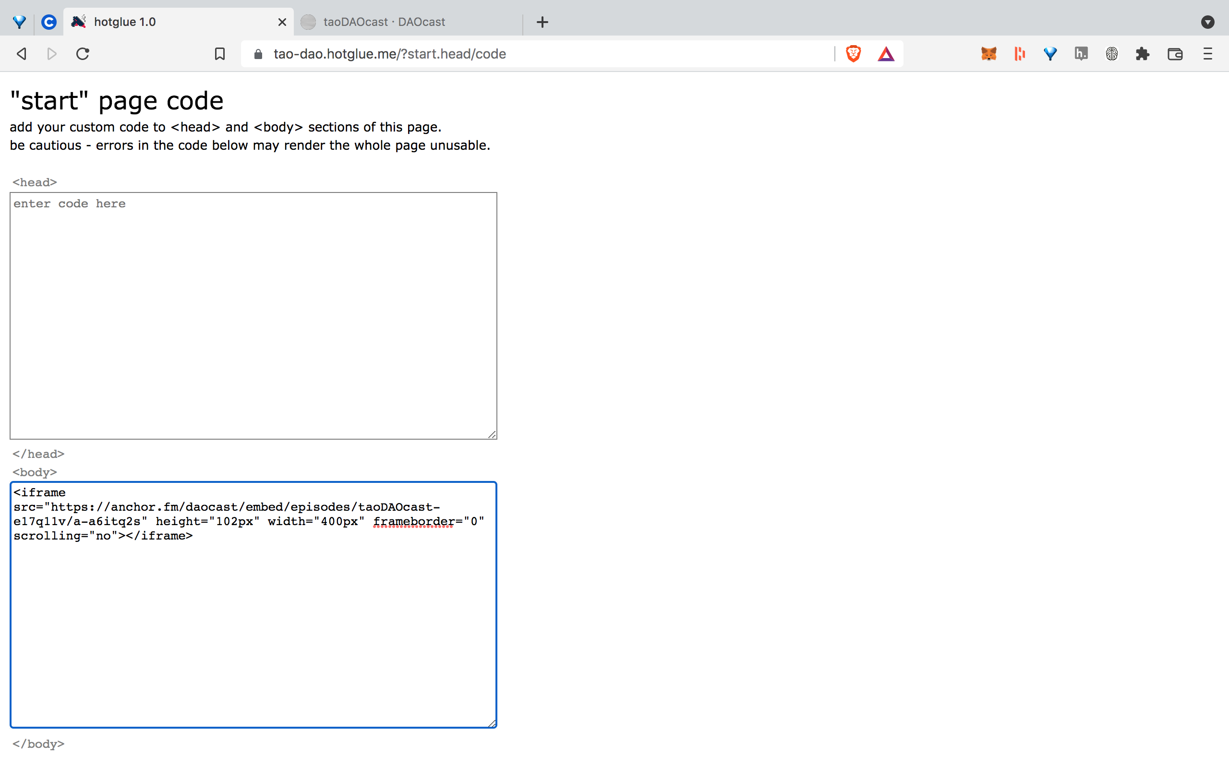Go back to the previous page
This screenshot has width=1229, height=768.
click(21, 54)
